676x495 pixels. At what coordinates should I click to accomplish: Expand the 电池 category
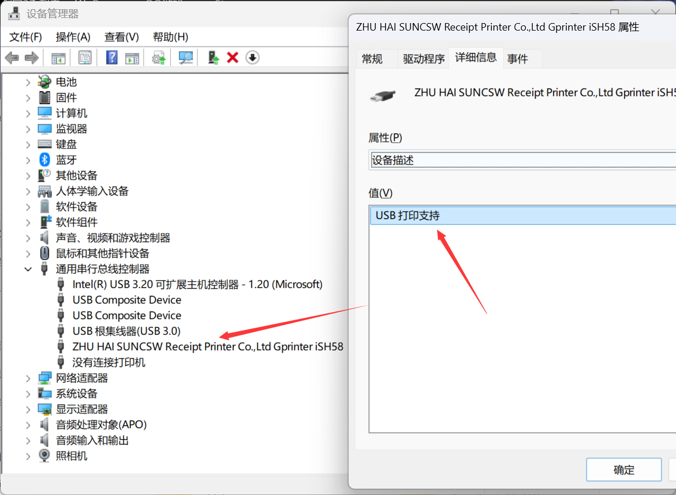pos(28,82)
